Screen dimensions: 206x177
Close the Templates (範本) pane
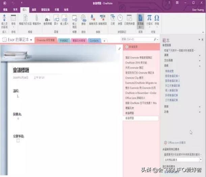coord(202,39)
